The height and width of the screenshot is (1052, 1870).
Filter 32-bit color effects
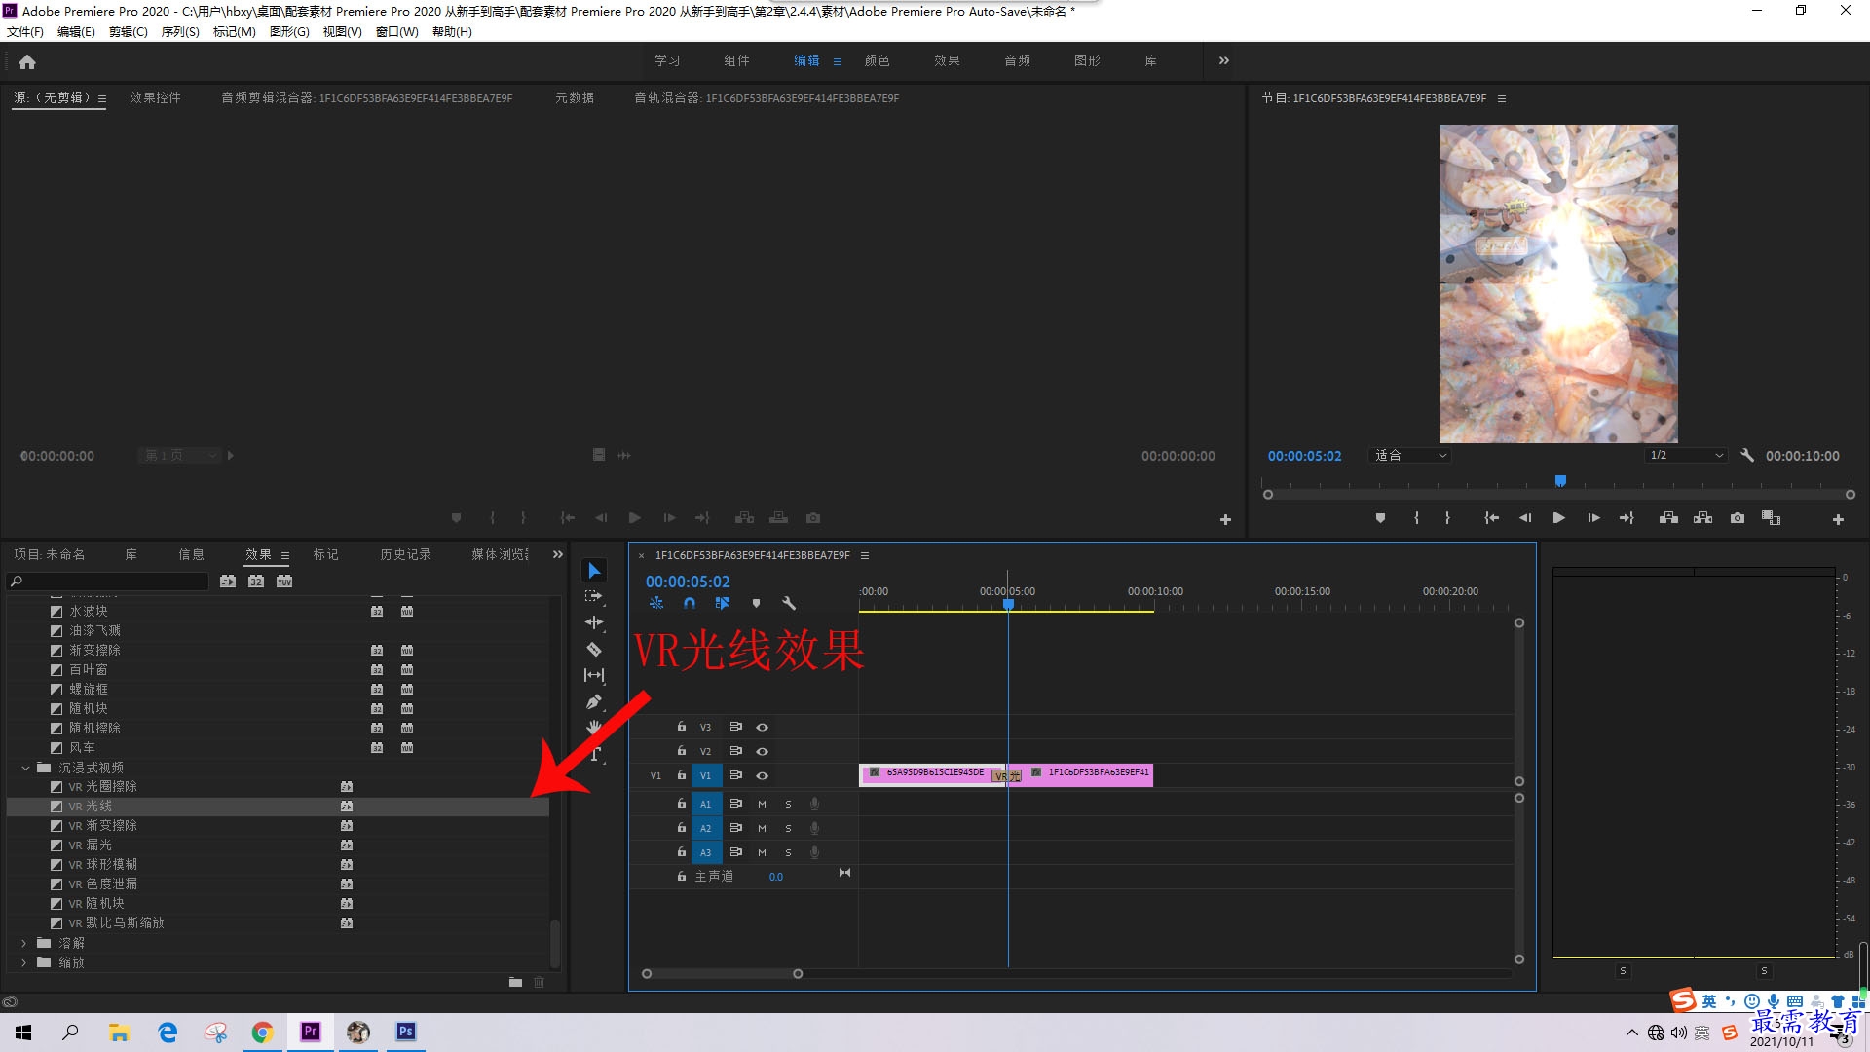point(256,582)
